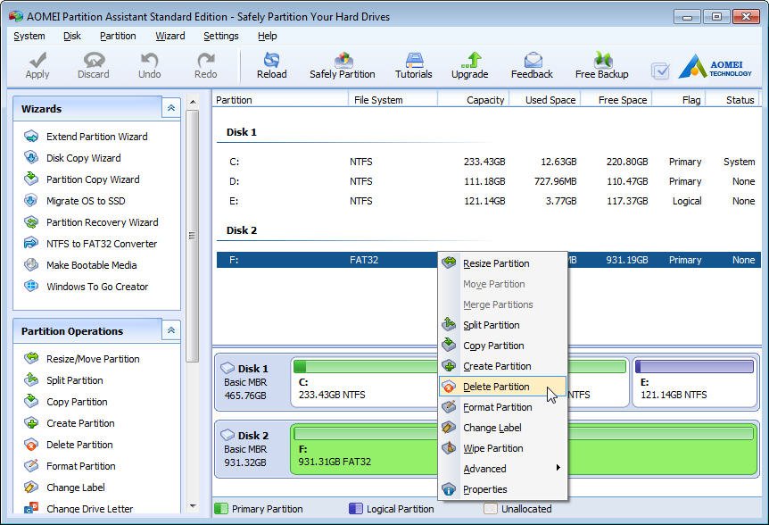
Task: Open Tutorials from the toolbar
Action: click(x=413, y=65)
